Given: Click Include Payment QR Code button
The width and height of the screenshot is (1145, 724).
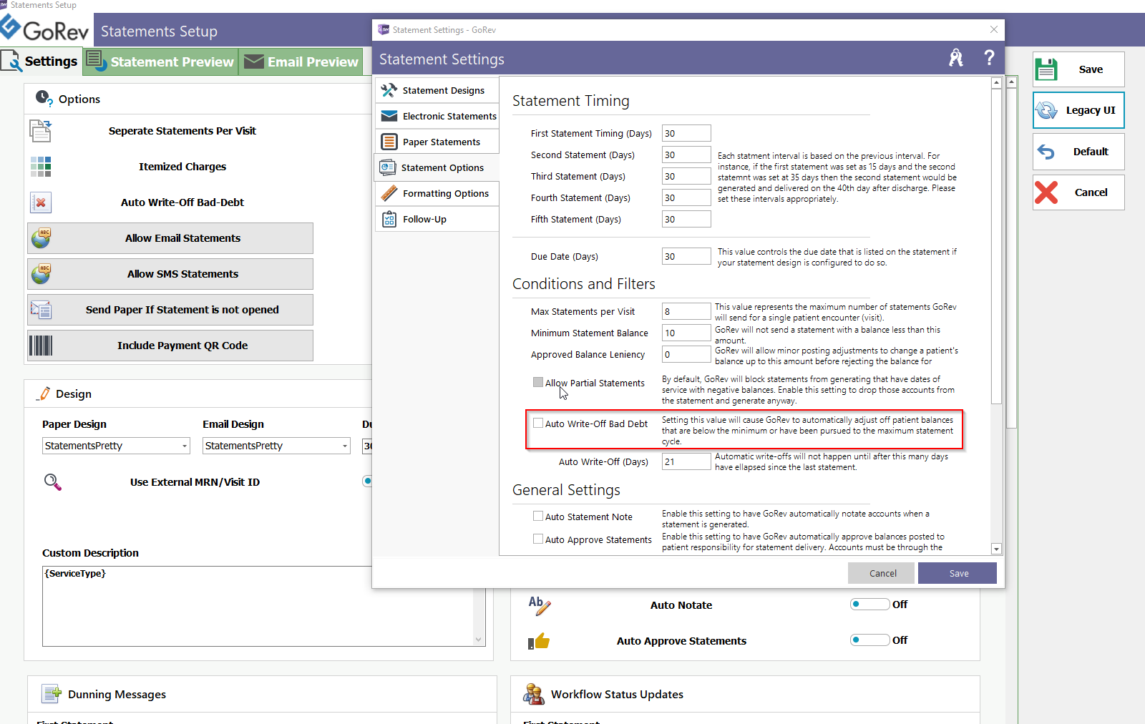Looking at the screenshot, I should point(170,346).
